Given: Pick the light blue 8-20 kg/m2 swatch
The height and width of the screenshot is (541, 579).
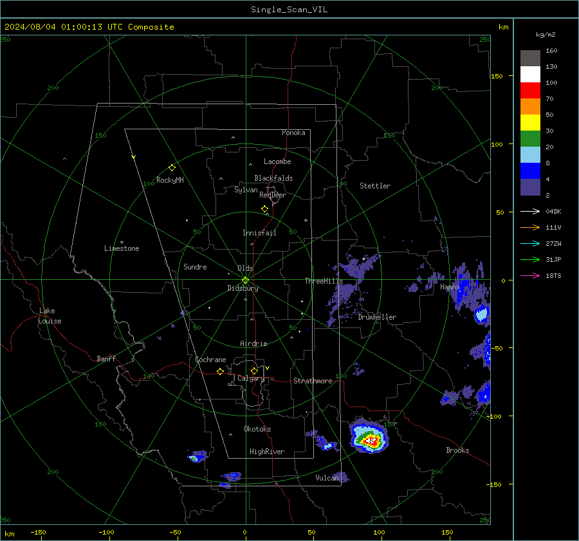Looking at the screenshot, I should (530, 155).
